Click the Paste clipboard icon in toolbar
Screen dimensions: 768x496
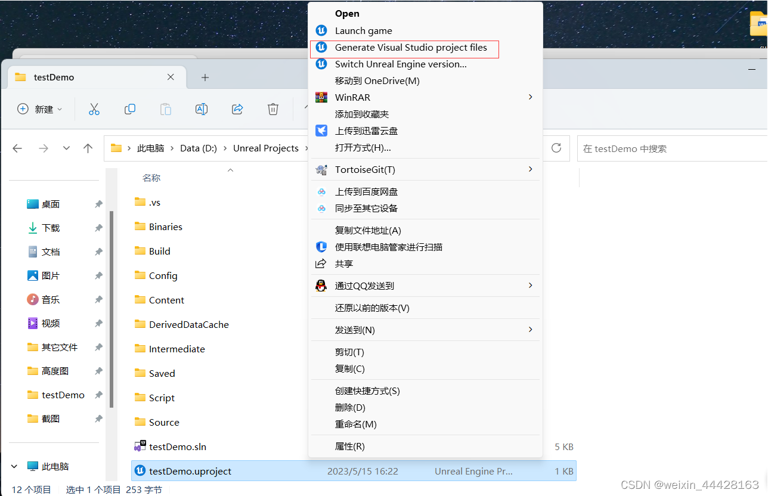tap(165, 109)
